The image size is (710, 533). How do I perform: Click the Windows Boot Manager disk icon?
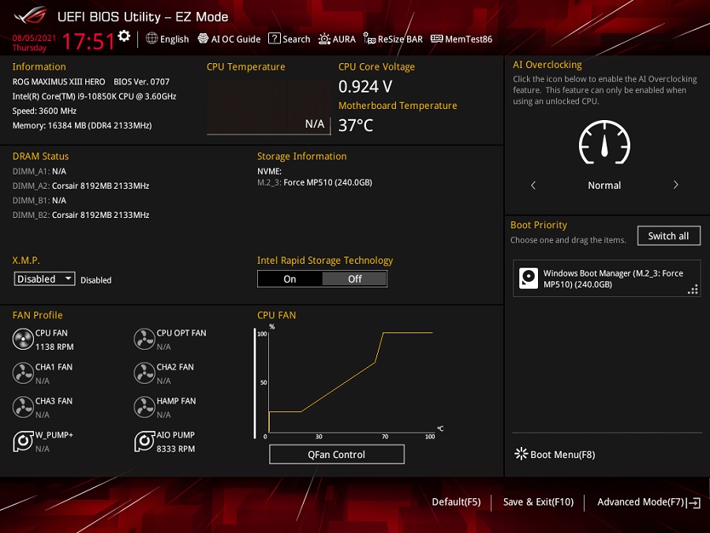click(x=529, y=278)
